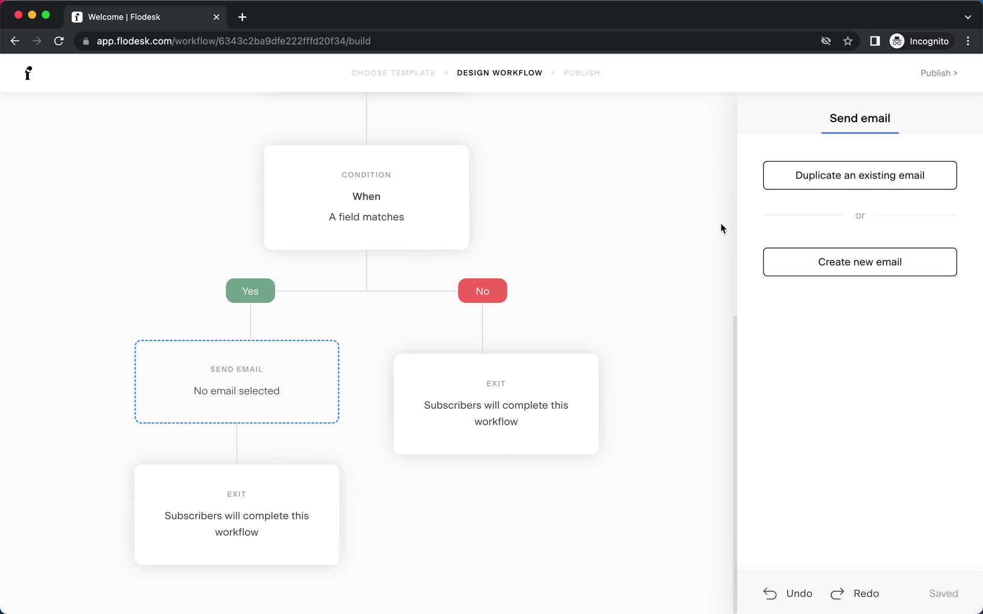Screen dimensions: 983x614
Task: Expand the CONDITION node on canvas
Action: (x=366, y=196)
